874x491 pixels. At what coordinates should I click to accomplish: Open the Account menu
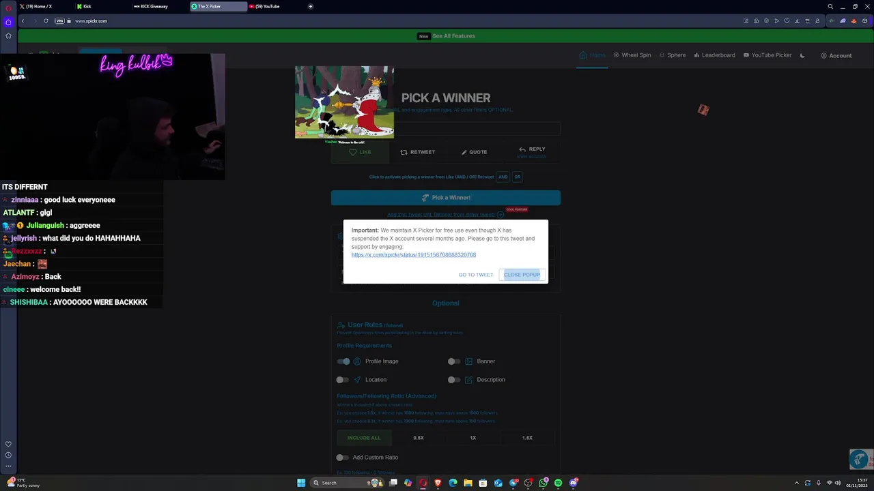click(x=836, y=55)
